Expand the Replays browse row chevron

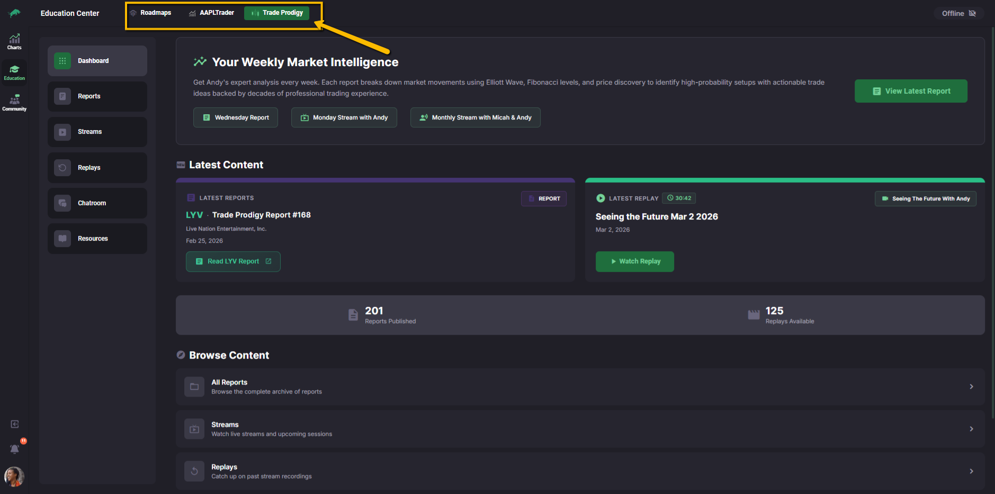[x=971, y=471]
